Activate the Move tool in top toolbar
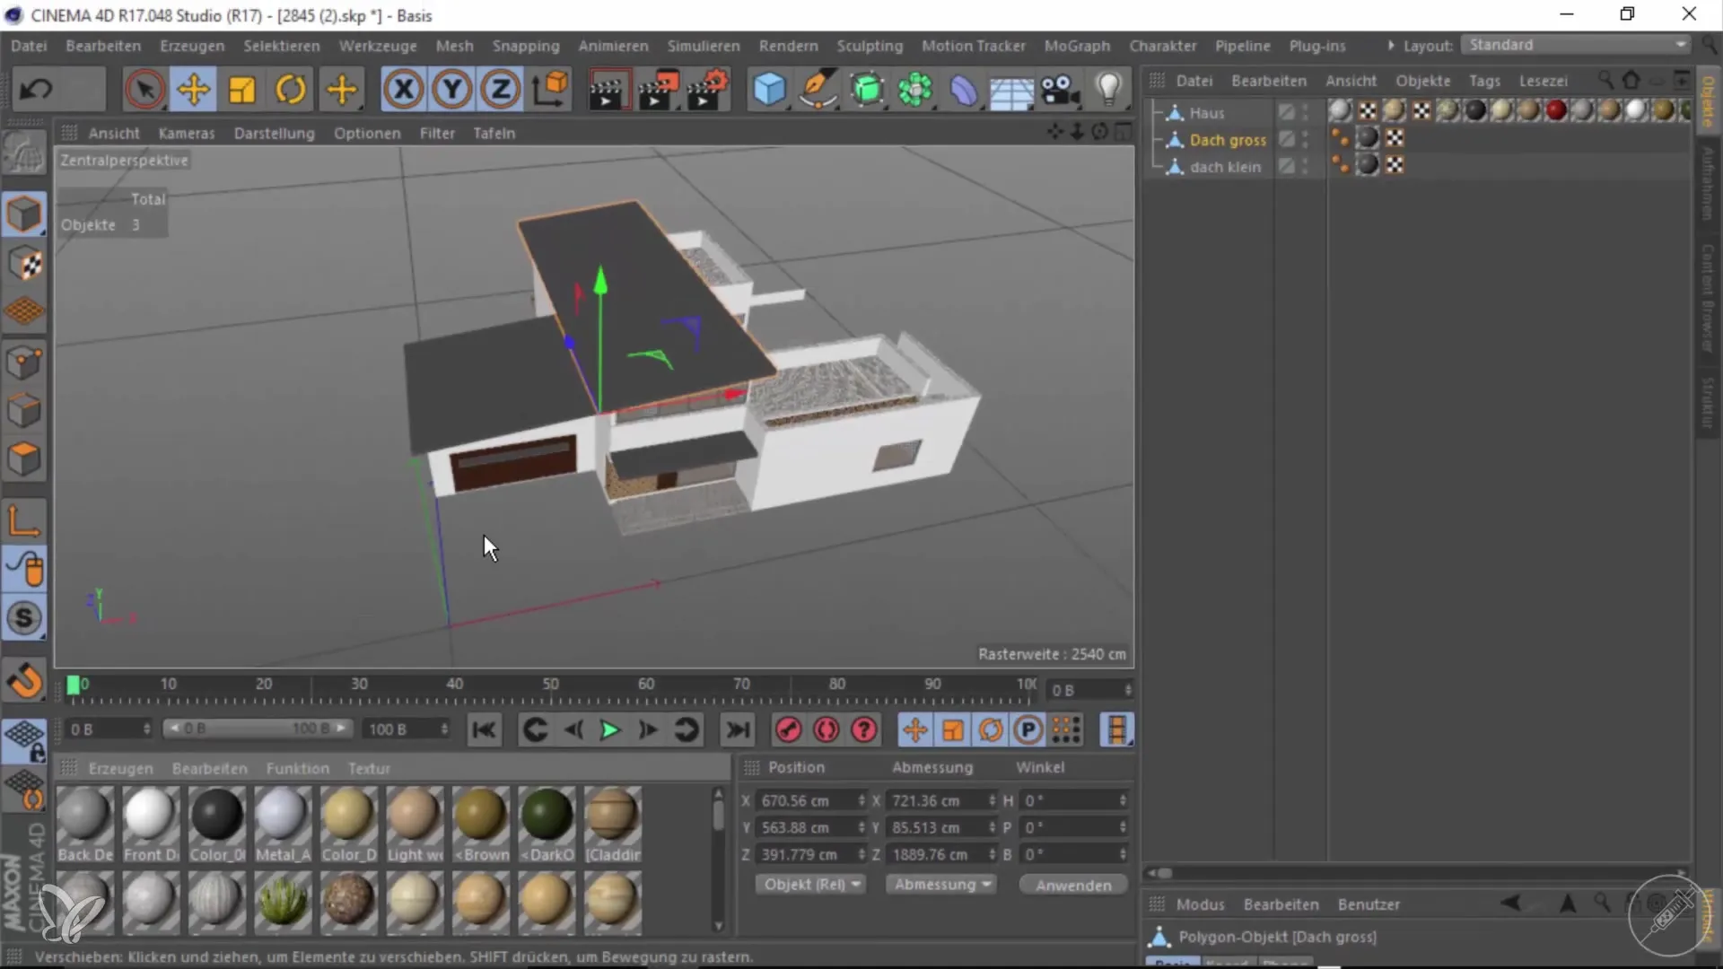This screenshot has width=1723, height=969. 193,90
